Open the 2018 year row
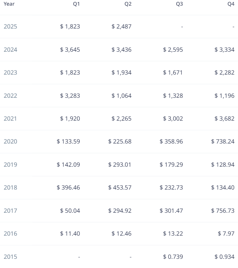Viewport: 238px width, 268px height. tap(10, 188)
